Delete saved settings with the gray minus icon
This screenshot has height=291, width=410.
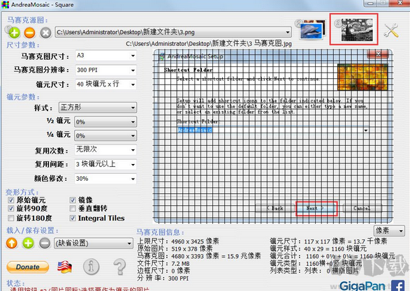tap(45, 243)
